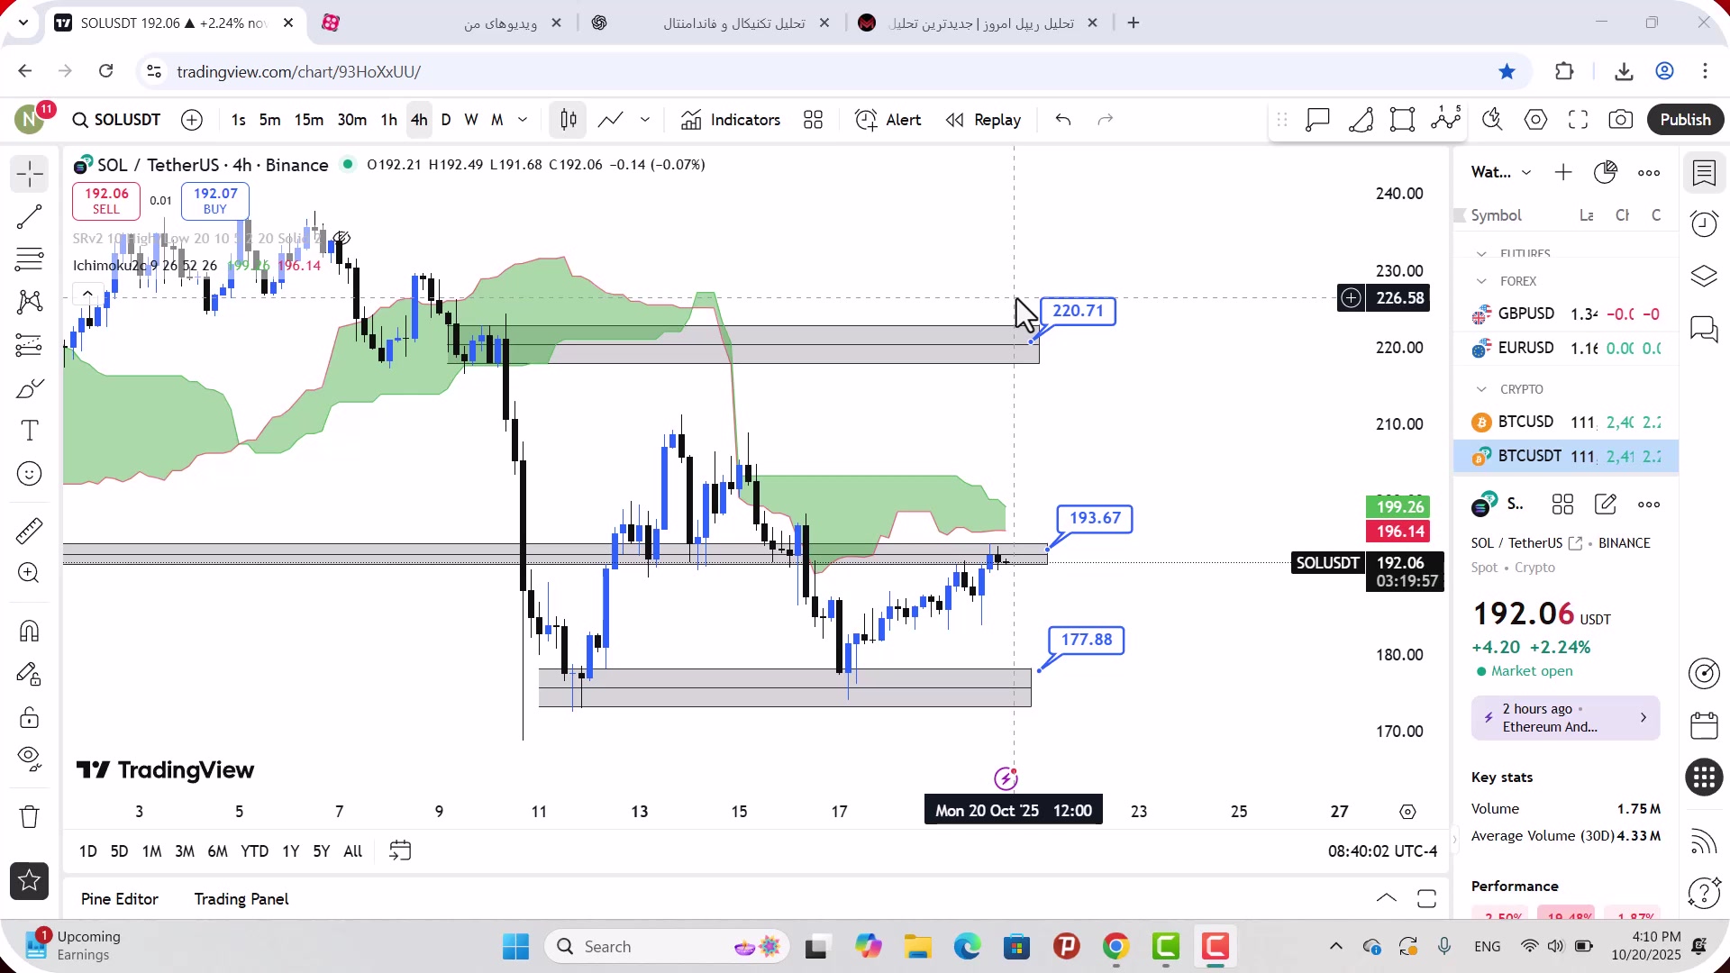Switch to the weekly W timeframe

[470, 120]
